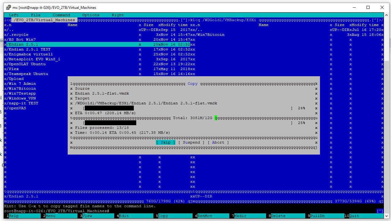Open the File menu
Image resolution: width=391 pixels, height=221 pixels.
point(36,15)
